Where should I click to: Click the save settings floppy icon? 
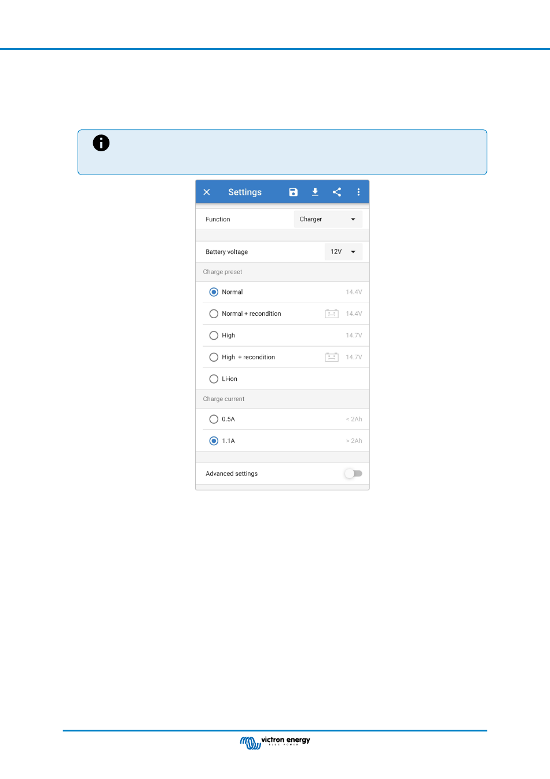coord(294,192)
